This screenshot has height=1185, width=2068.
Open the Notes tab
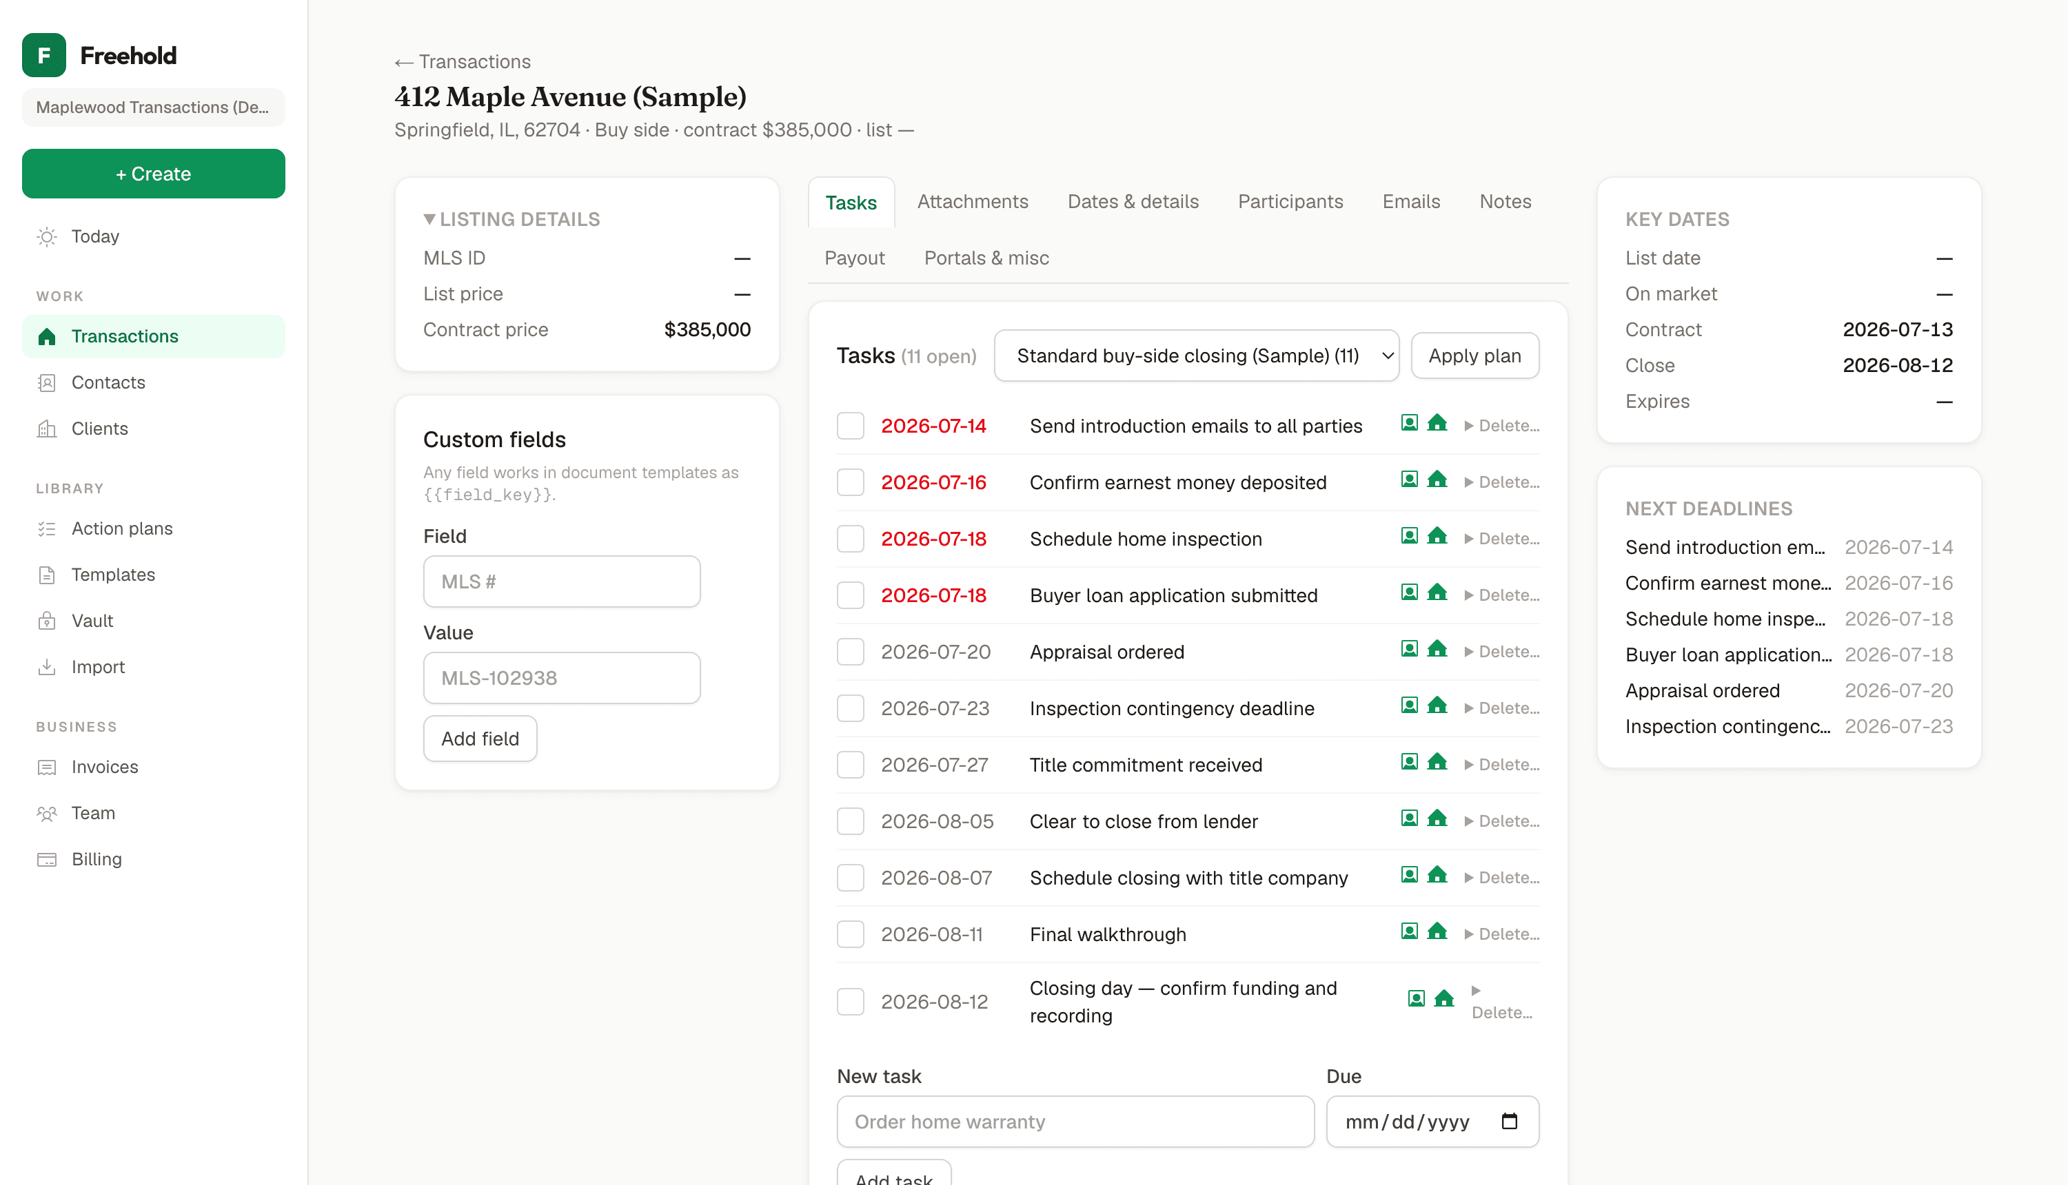tap(1506, 202)
